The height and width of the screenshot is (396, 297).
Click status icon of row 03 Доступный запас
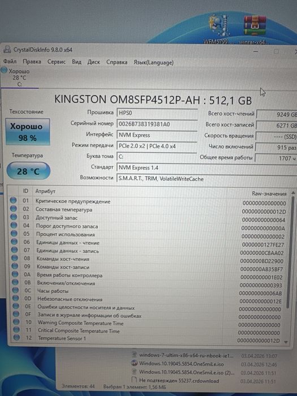click(x=14, y=217)
